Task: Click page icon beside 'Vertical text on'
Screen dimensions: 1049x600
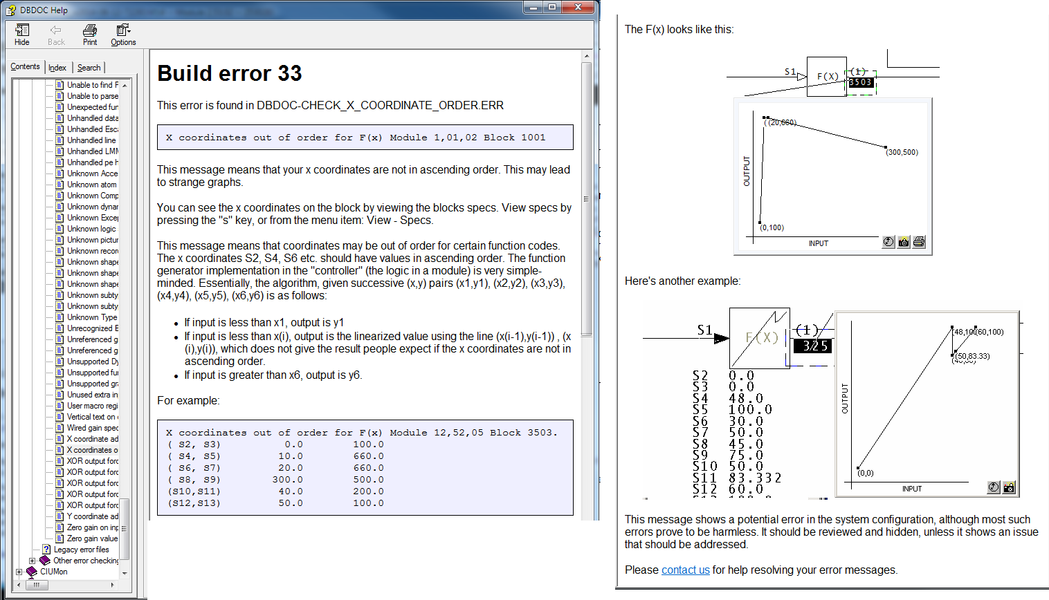Action: pos(60,417)
